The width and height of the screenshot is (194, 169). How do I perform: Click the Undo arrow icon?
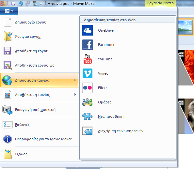pyautogui.click(x=21, y=4)
